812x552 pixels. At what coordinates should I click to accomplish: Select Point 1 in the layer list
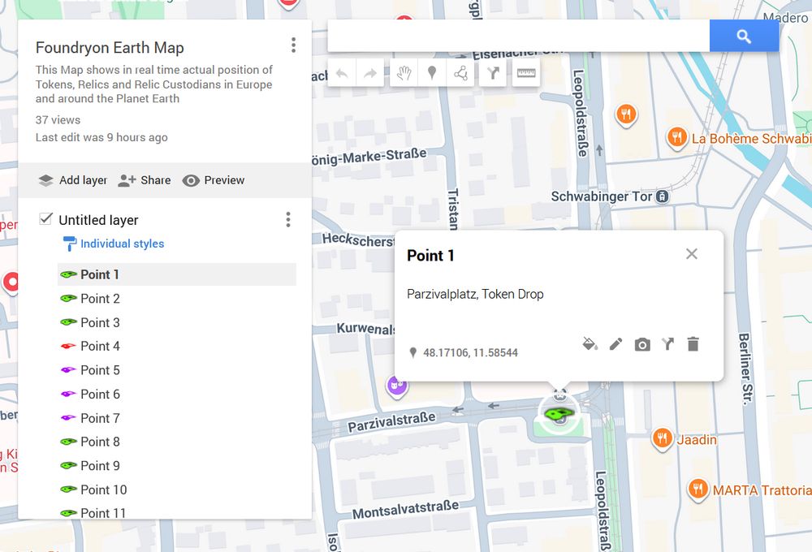(x=176, y=274)
